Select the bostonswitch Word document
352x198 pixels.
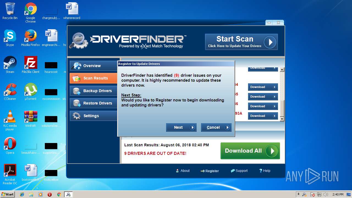point(31,173)
